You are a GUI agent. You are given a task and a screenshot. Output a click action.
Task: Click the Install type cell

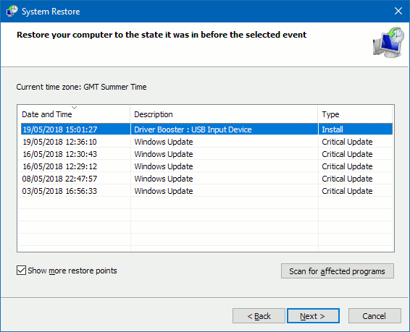332,129
